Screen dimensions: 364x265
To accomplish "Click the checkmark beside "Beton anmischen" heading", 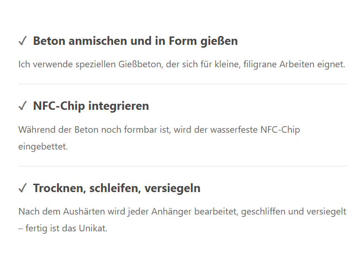I will point(22,42).
